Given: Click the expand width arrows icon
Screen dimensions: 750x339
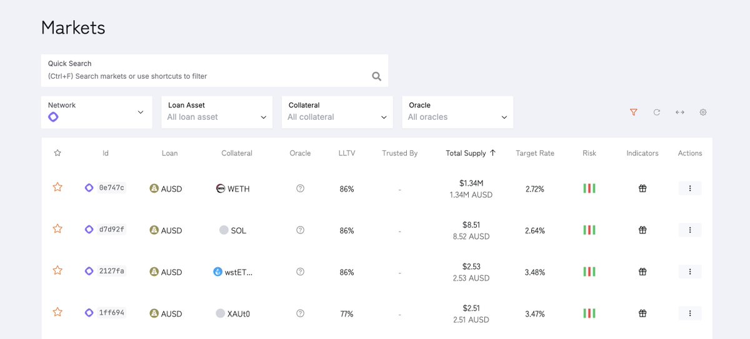Looking at the screenshot, I should point(680,112).
